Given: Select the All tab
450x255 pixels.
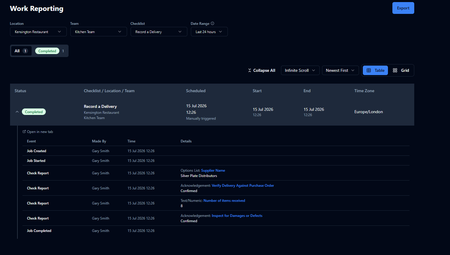Looking at the screenshot, I should tap(21, 51).
